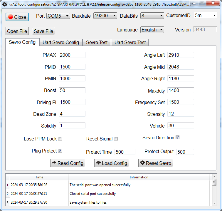Select the Angle Mid value field
The image size is (222, 211).
tap(181, 67)
